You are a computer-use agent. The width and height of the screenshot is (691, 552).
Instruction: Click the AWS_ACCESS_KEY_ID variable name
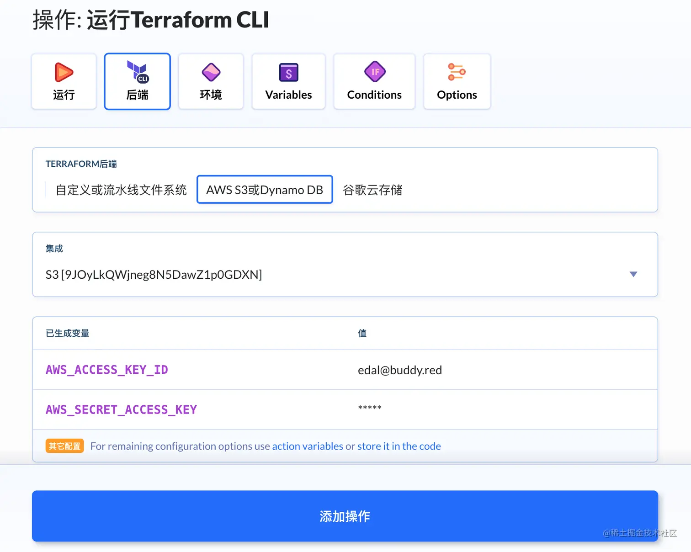coord(107,370)
